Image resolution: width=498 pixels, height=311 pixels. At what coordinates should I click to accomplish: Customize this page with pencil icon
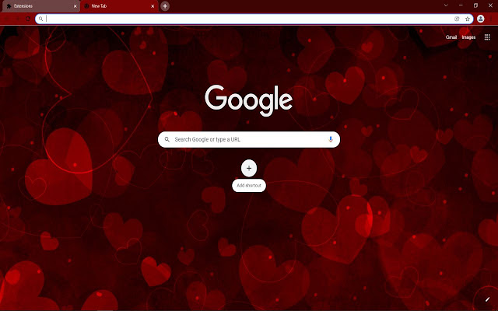point(487,299)
